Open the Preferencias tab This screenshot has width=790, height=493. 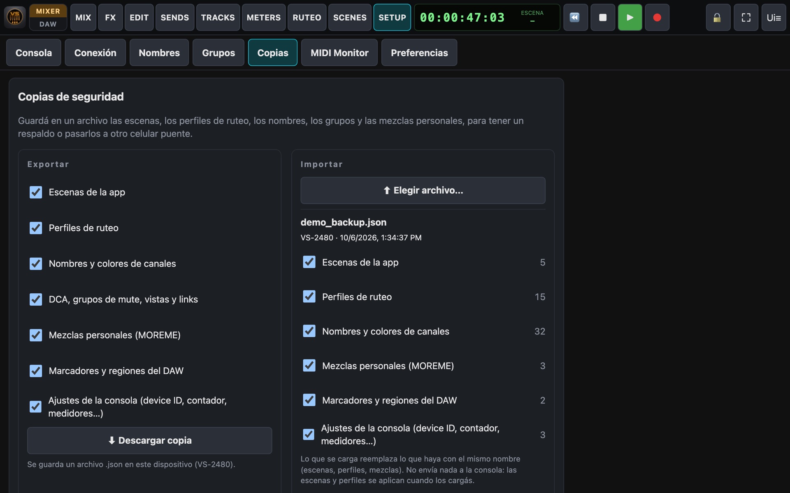pyautogui.click(x=419, y=53)
